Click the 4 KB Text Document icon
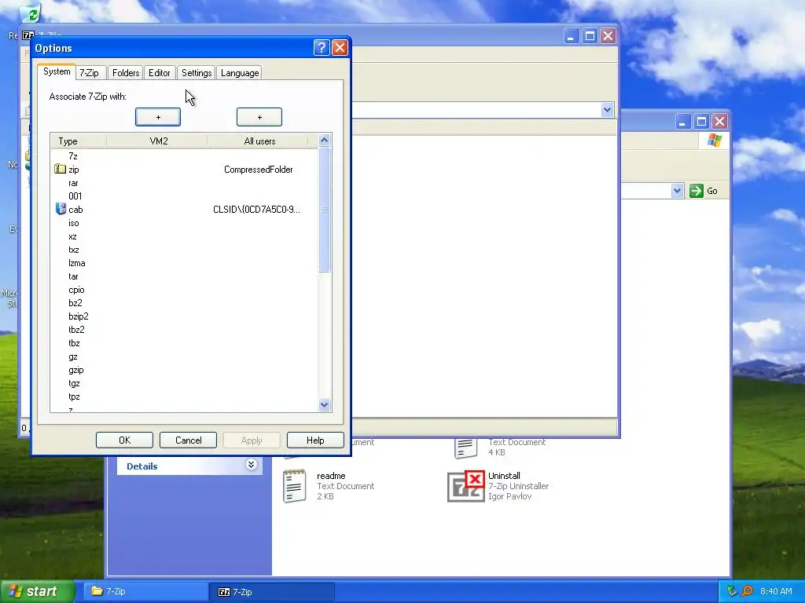Screen dimensions: 805x603 tap(465, 448)
